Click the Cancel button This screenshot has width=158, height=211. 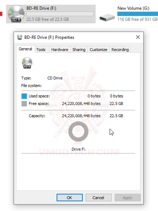[x=99, y=198]
